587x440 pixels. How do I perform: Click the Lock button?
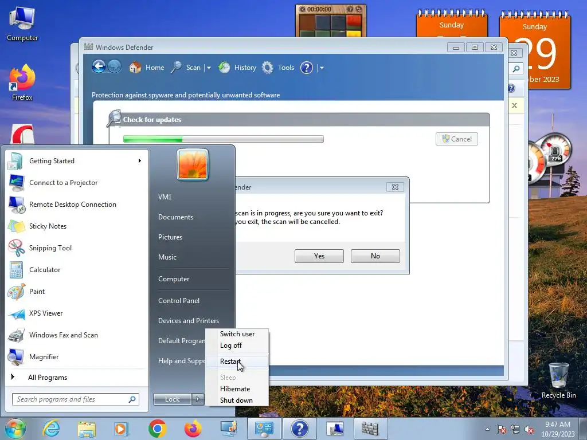172,399
